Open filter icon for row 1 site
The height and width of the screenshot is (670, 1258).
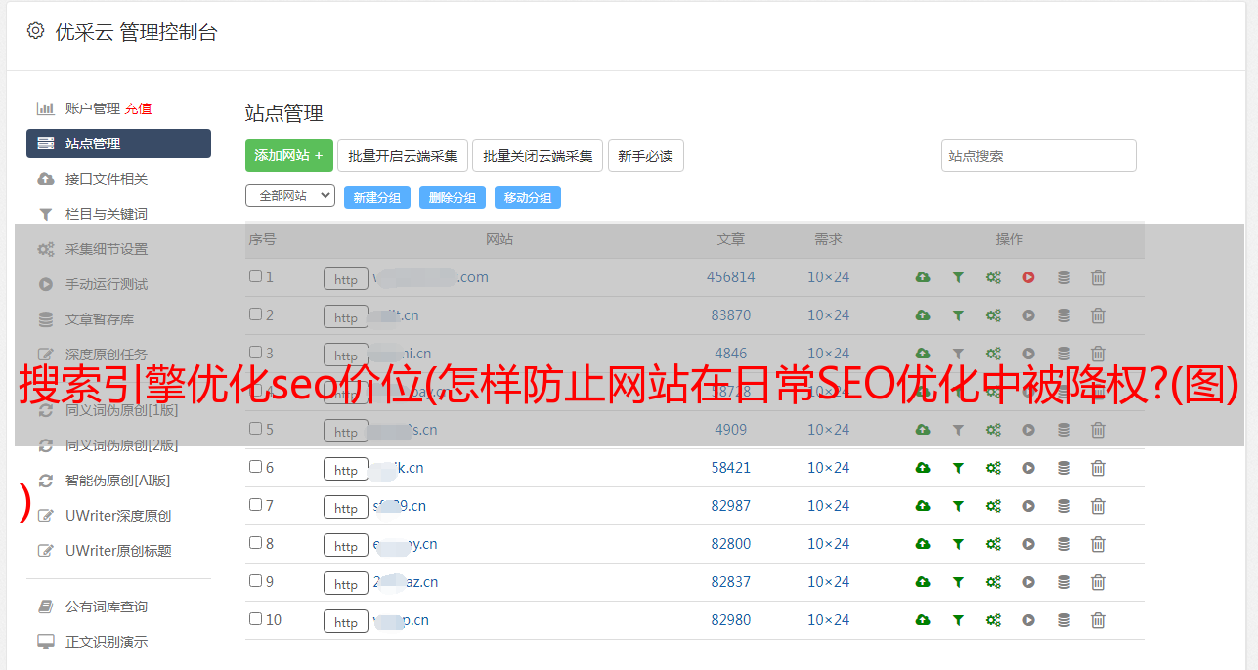pyautogui.click(x=958, y=277)
